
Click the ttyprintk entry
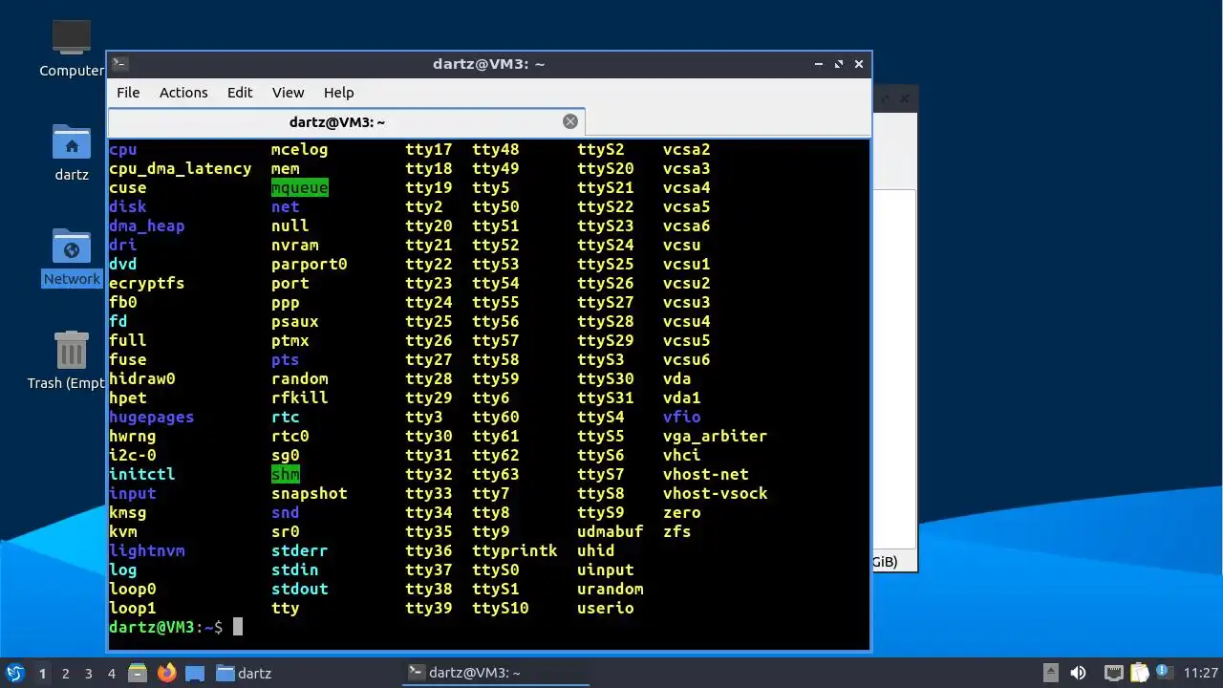(515, 550)
